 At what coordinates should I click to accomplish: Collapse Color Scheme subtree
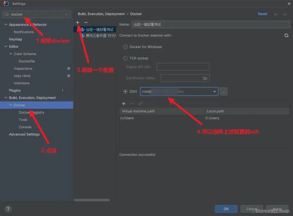click(11, 54)
